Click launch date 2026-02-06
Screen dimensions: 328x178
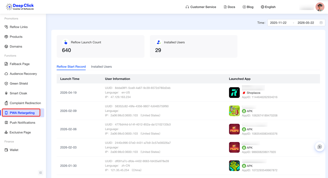(x=68, y=129)
